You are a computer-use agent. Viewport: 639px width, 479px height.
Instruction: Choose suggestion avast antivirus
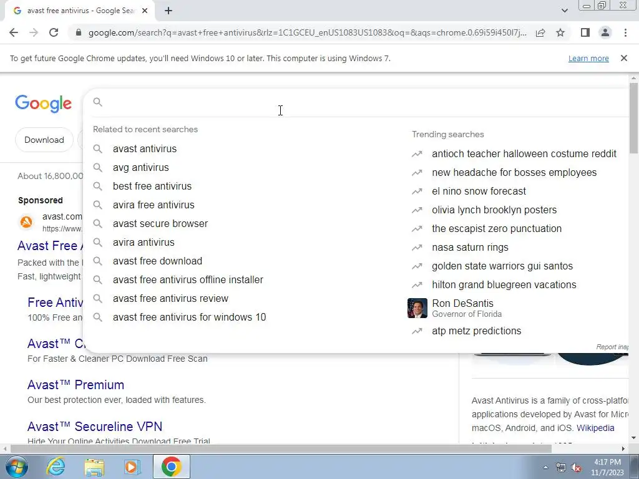point(145,148)
